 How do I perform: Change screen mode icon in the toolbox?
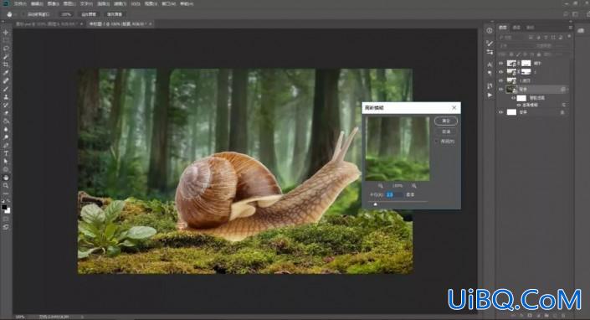tap(6, 227)
